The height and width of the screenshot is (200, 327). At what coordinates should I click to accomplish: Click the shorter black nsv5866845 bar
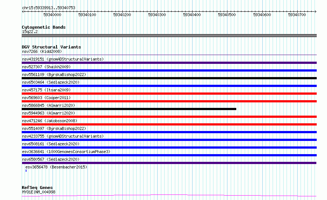click(x=129, y=109)
